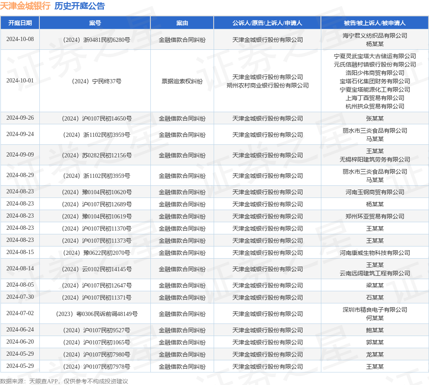Select the 公诉人/原告/上诉人/申请人 column header
The width and height of the screenshot is (429, 385).
[267, 23]
